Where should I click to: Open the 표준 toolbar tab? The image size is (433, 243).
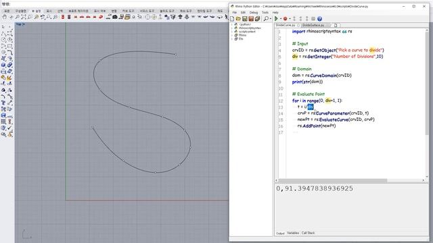pyautogui.click(x=7, y=11)
